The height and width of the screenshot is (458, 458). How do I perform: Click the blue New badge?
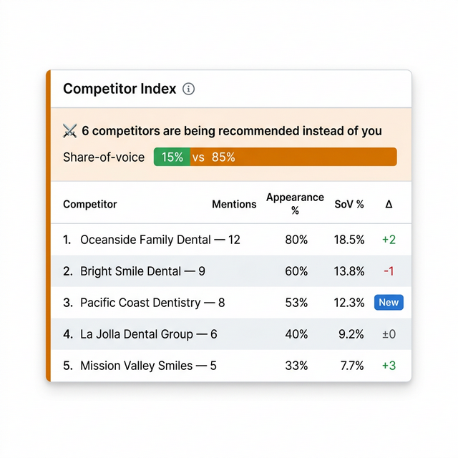click(x=389, y=303)
